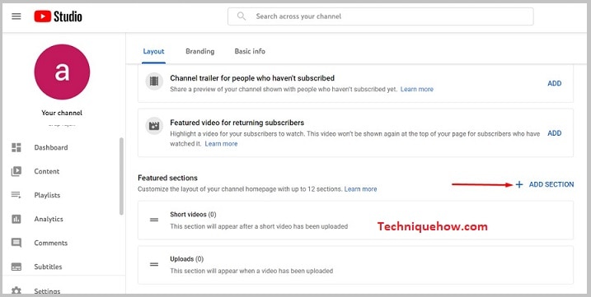591x297 pixels.
Task: Click the Analytics bar chart icon
Action: (16, 219)
